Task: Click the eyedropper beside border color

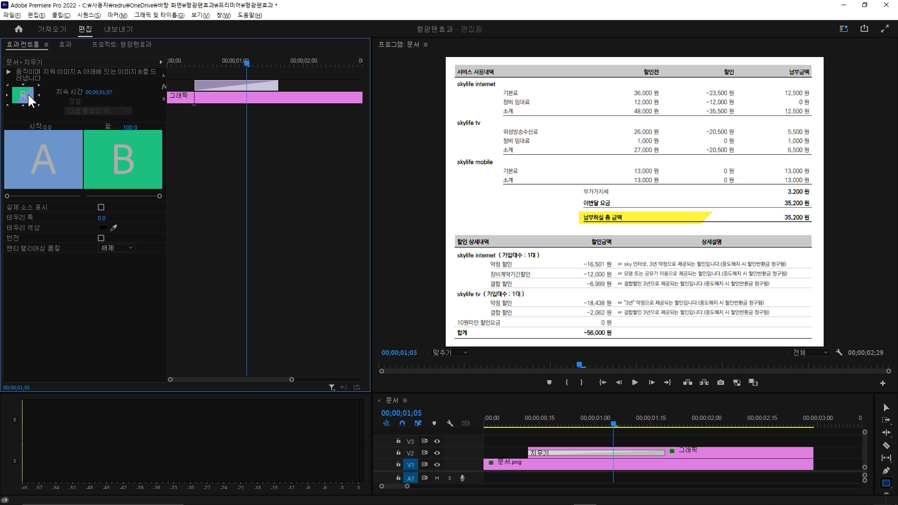Action: coord(114,228)
